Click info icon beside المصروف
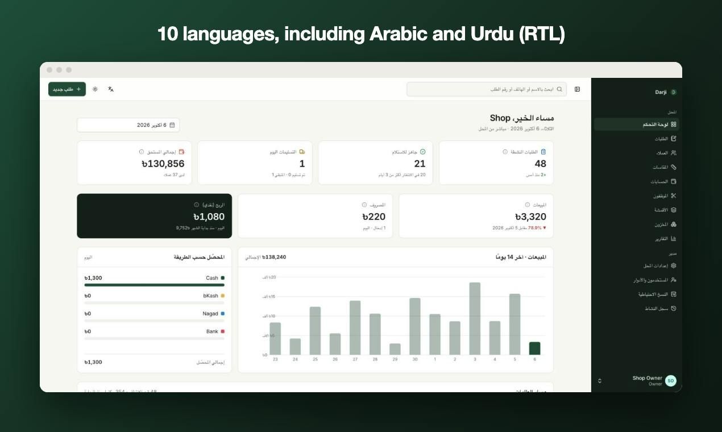 364,205
